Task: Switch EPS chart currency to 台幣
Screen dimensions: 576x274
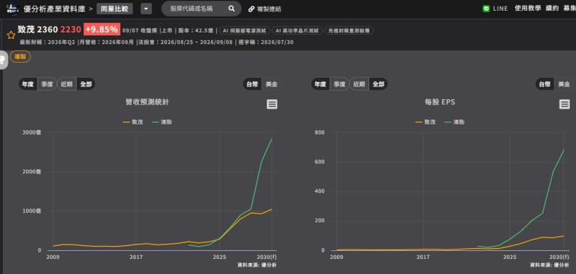Action: click(x=544, y=84)
